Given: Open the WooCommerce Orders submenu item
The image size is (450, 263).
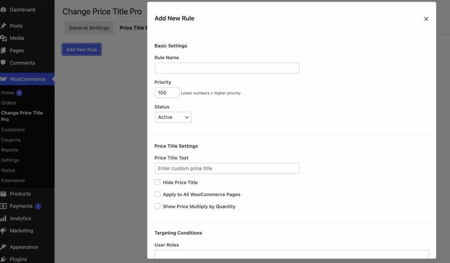Looking at the screenshot, I should point(8,103).
